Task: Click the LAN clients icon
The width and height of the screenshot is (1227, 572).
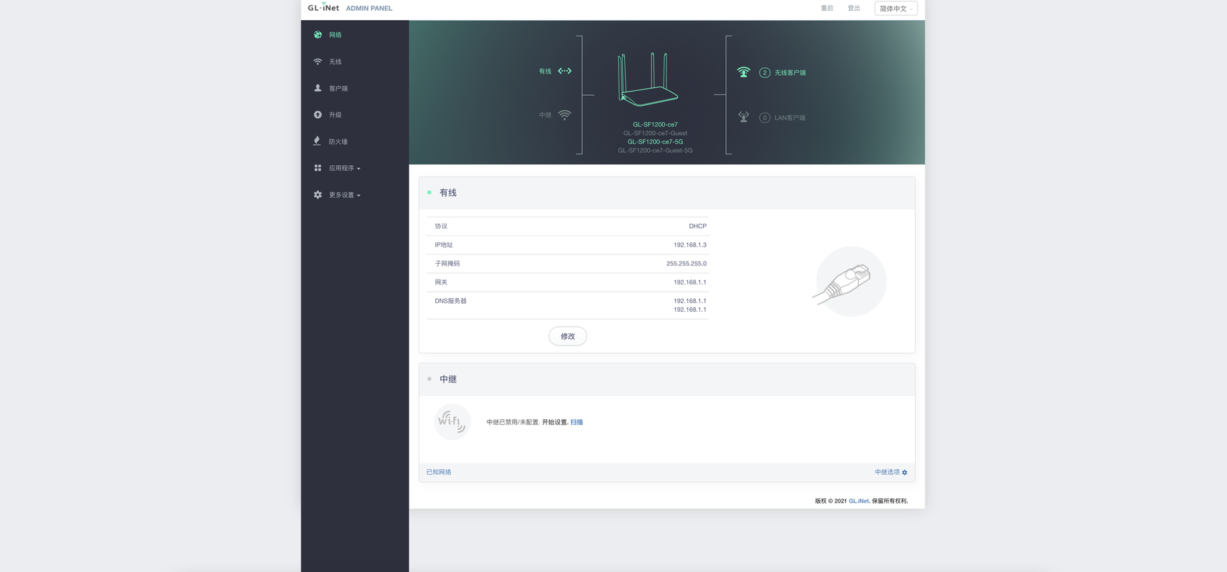Action: [x=744, y=117]
